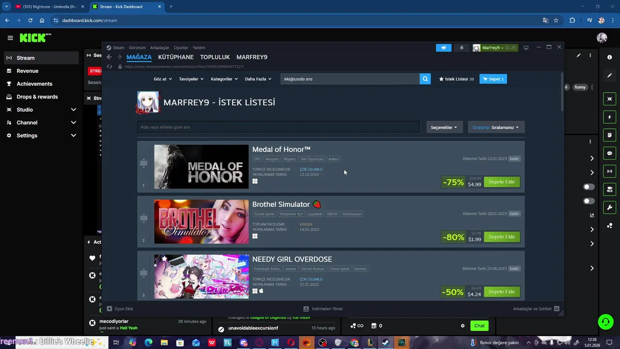Reload the Steam store page
620x349 pixels.
[109, 66]
